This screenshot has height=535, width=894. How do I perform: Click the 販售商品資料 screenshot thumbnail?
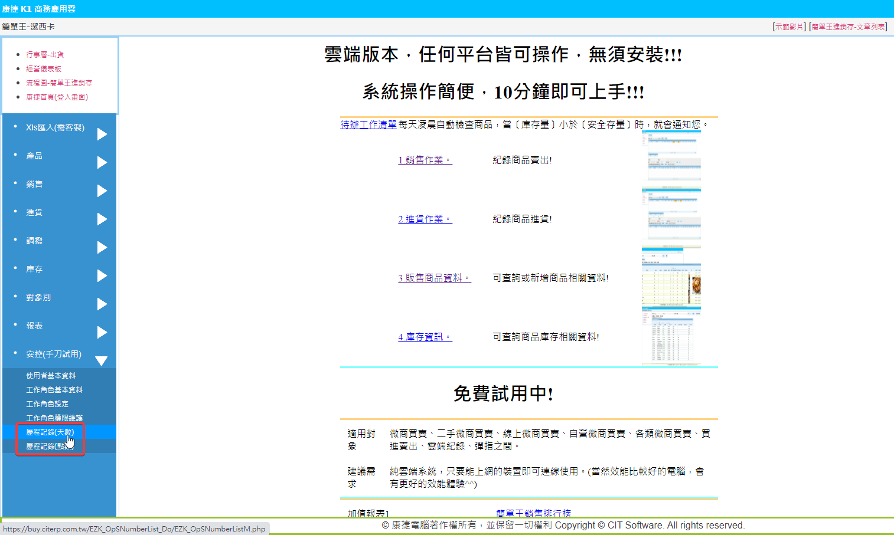point(671,277)
